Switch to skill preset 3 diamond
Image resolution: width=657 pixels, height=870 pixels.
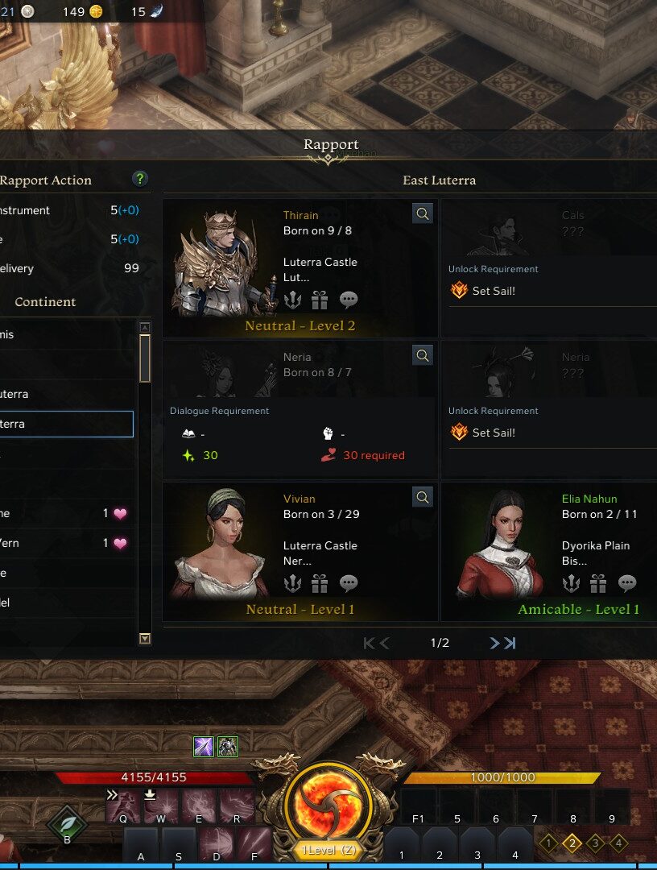click(x=595, y=843)
